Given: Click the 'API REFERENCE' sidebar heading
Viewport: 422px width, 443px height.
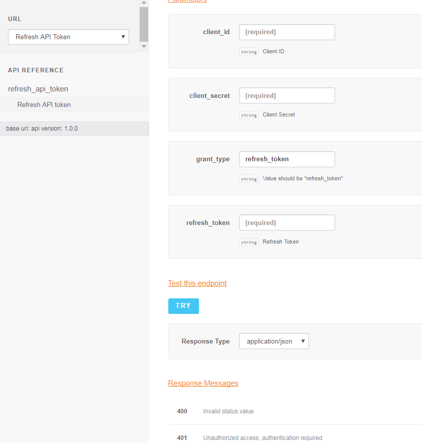Looking at the screenshot, I should coord(36,70).
